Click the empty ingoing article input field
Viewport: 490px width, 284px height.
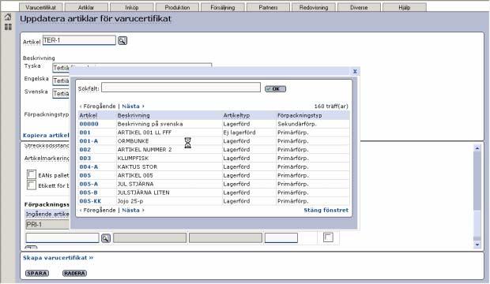pyautogui.click(x=62, y=237)
